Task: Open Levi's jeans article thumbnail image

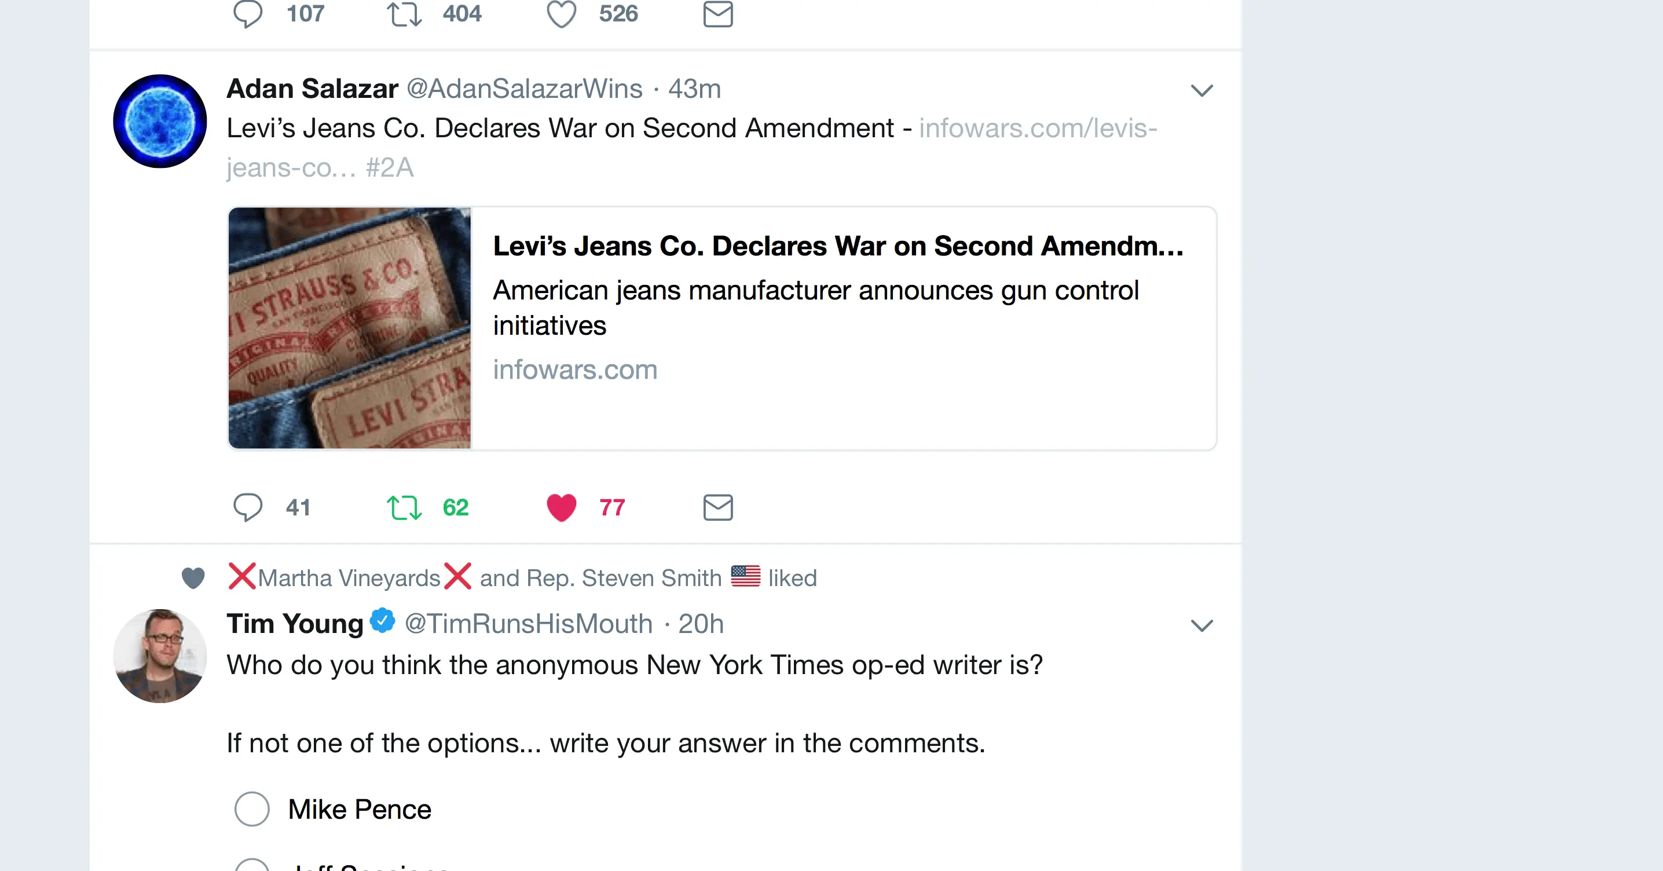Action: pyautogui.click(x=349, y=328)
